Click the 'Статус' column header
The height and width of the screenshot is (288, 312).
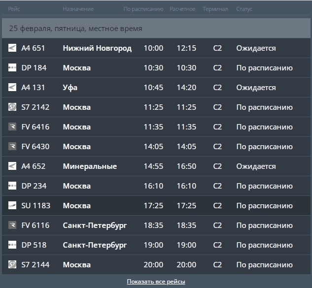tap(244, 9)
